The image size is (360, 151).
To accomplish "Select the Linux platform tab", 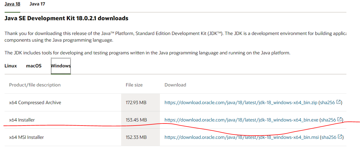I will click(11, 66).
